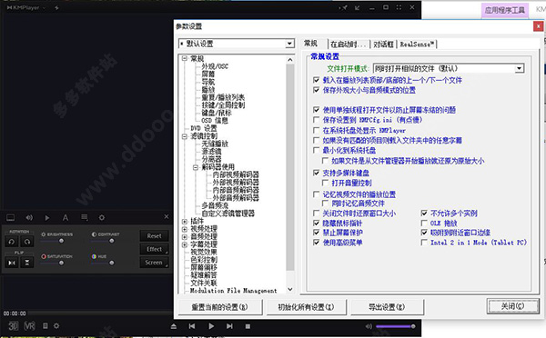
Task: Expand the 插件 tree node
Action: 185,221
